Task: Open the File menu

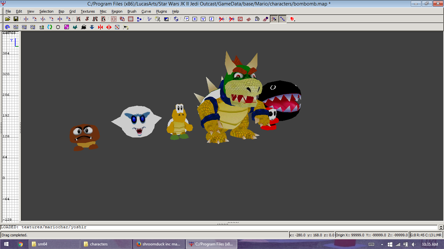Action: point(8,11)
